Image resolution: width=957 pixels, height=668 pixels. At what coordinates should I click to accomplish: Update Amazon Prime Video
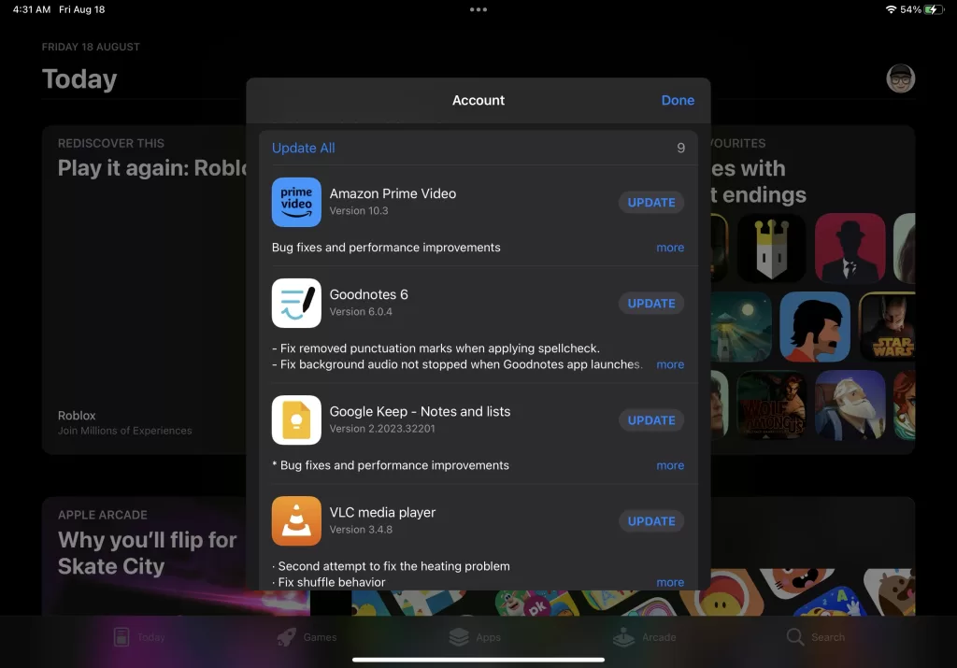651,203
